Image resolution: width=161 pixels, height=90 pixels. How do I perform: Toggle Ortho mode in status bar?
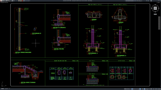point(132,89)
